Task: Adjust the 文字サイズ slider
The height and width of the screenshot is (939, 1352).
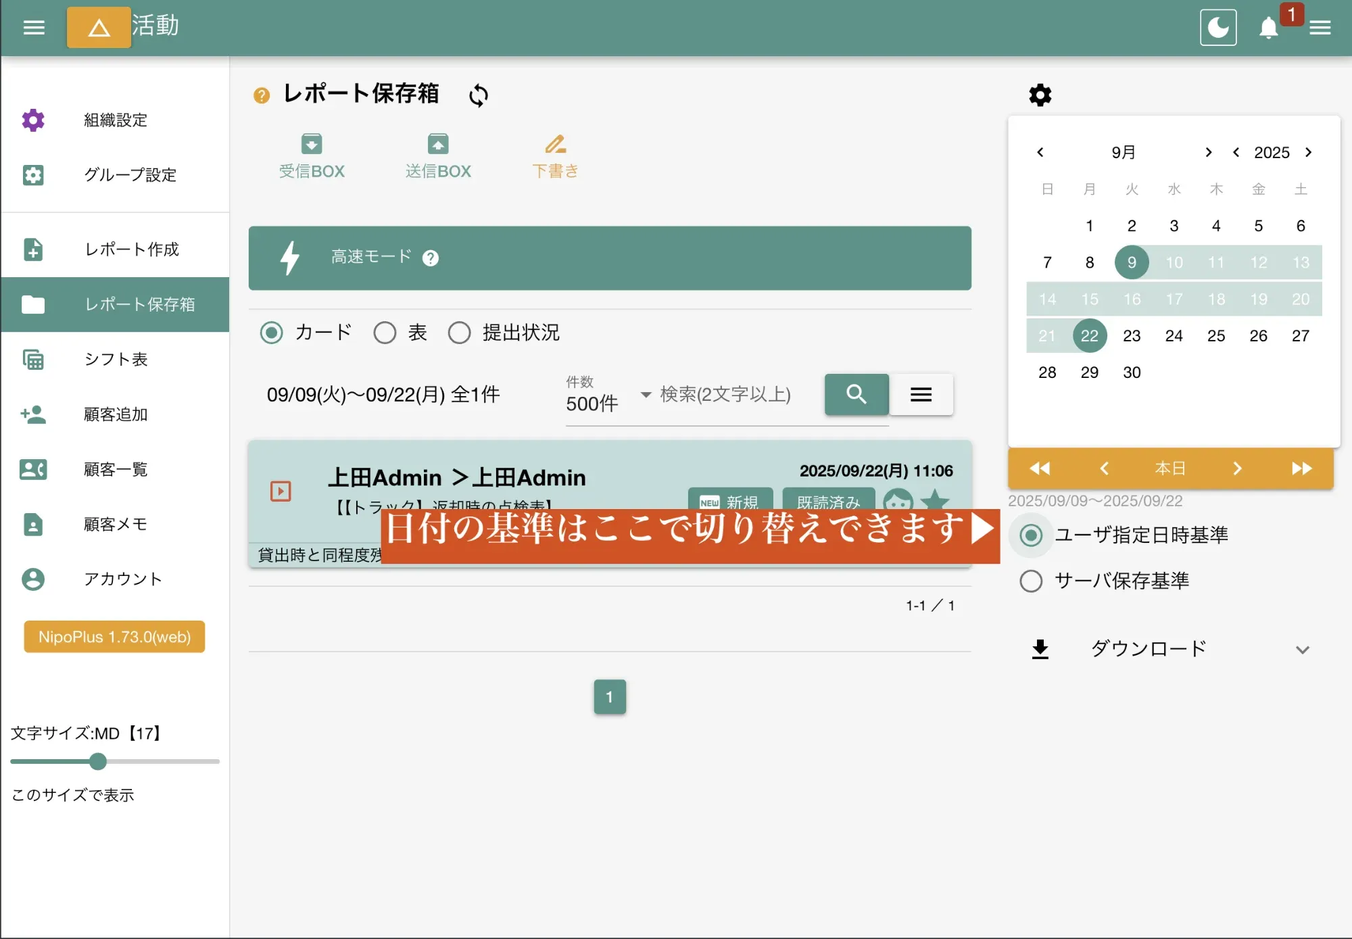Action: tap(98, 762)
